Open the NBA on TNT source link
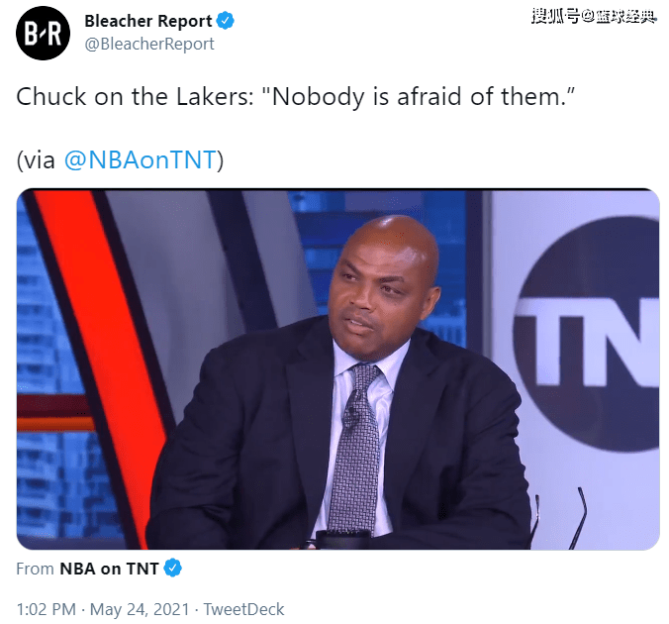The width and height of the screenshot is (669, 624). tap(109, 569)
